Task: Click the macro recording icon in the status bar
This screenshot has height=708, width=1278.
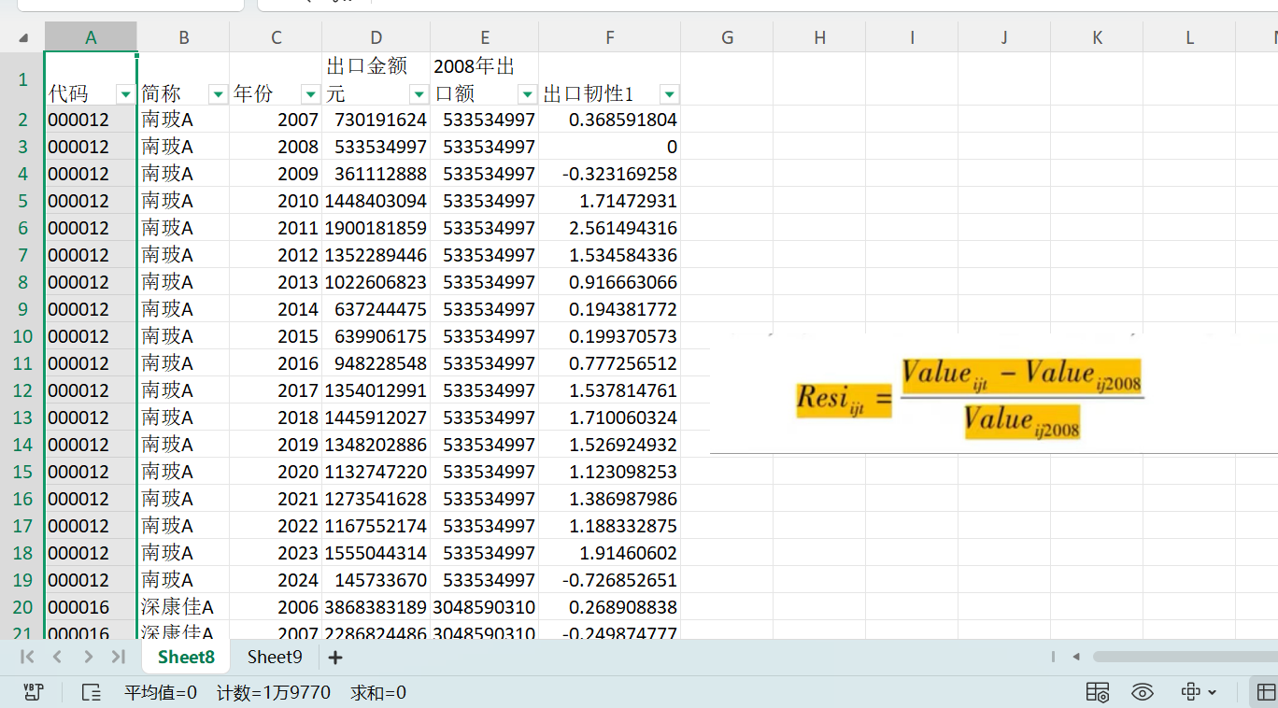Action: [34, 692]
